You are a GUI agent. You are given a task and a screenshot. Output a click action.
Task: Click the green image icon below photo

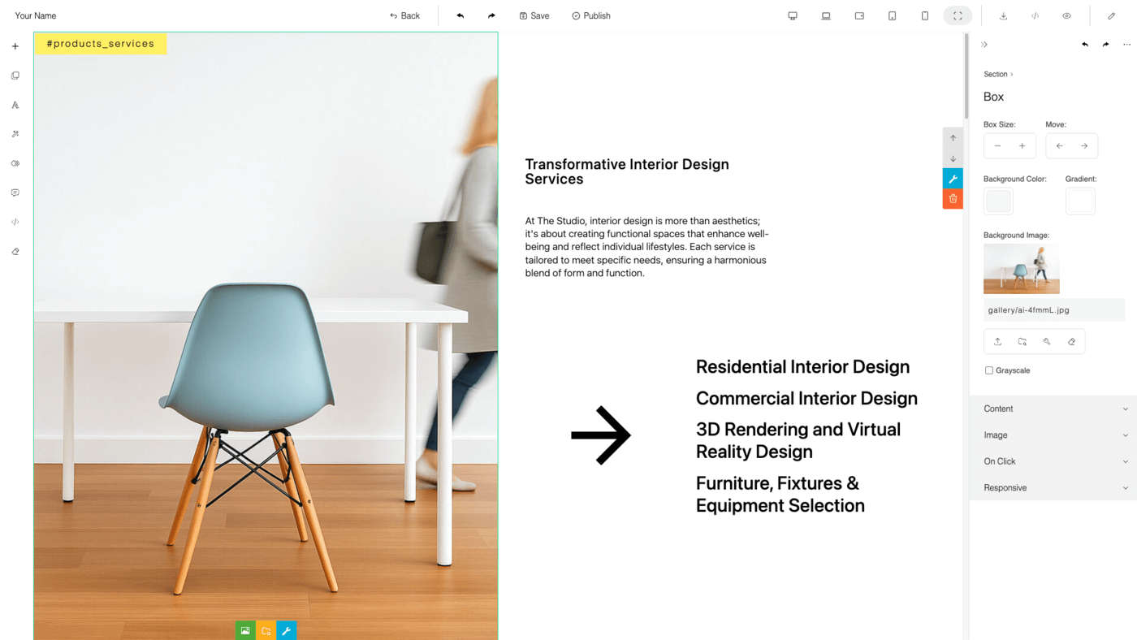pos(245,630)
